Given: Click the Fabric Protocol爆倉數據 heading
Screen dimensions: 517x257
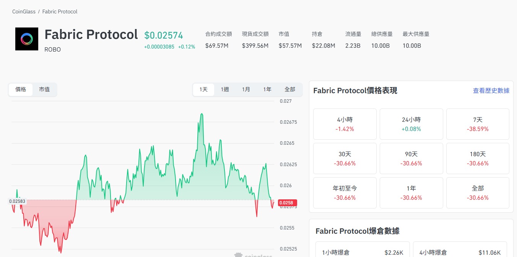Looking at the screenshot, I should click(358, 231).
